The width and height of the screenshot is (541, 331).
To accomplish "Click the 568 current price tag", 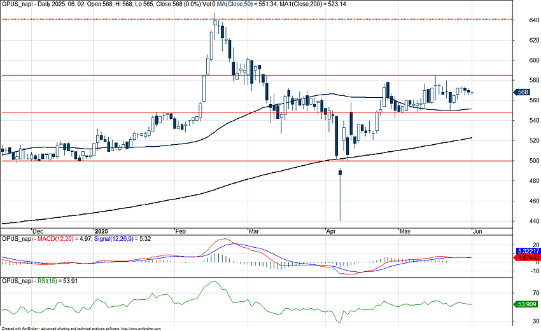I will pos(522,92).
